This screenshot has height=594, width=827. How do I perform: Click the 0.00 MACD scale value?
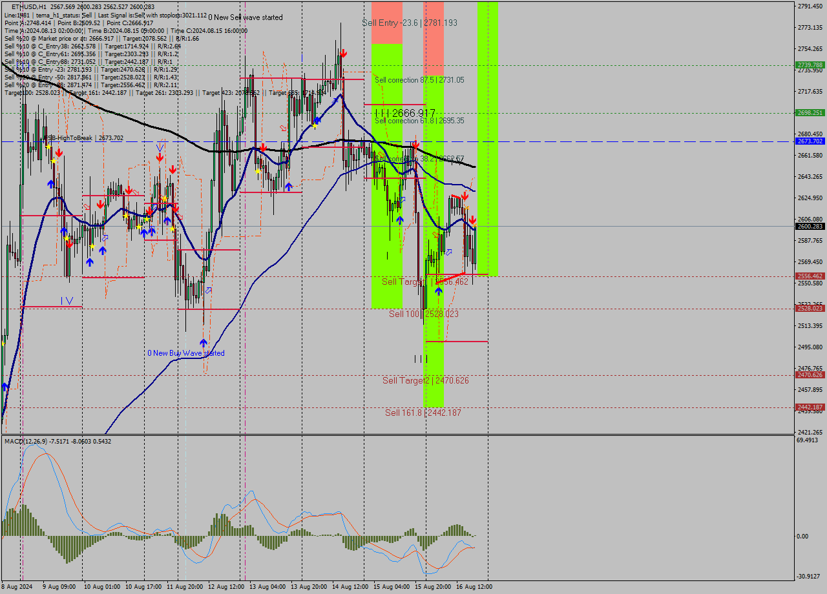click(x=802, y=537)
